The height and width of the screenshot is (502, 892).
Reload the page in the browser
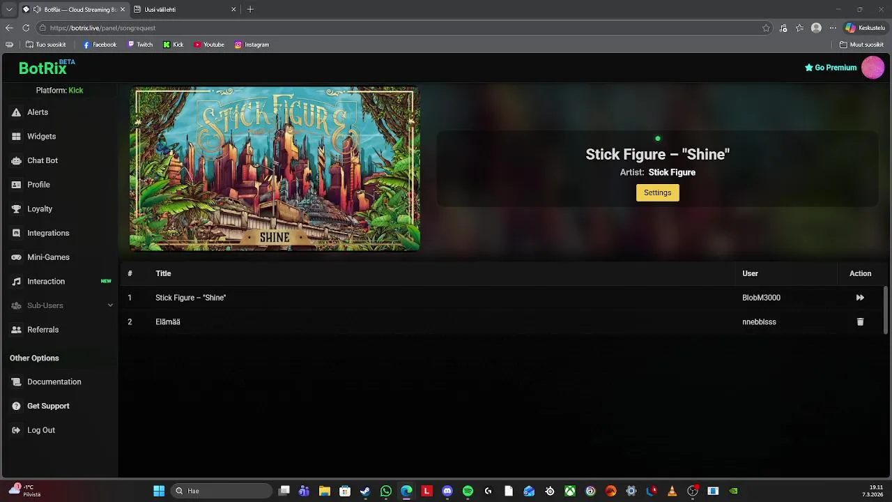click(26, 28)
